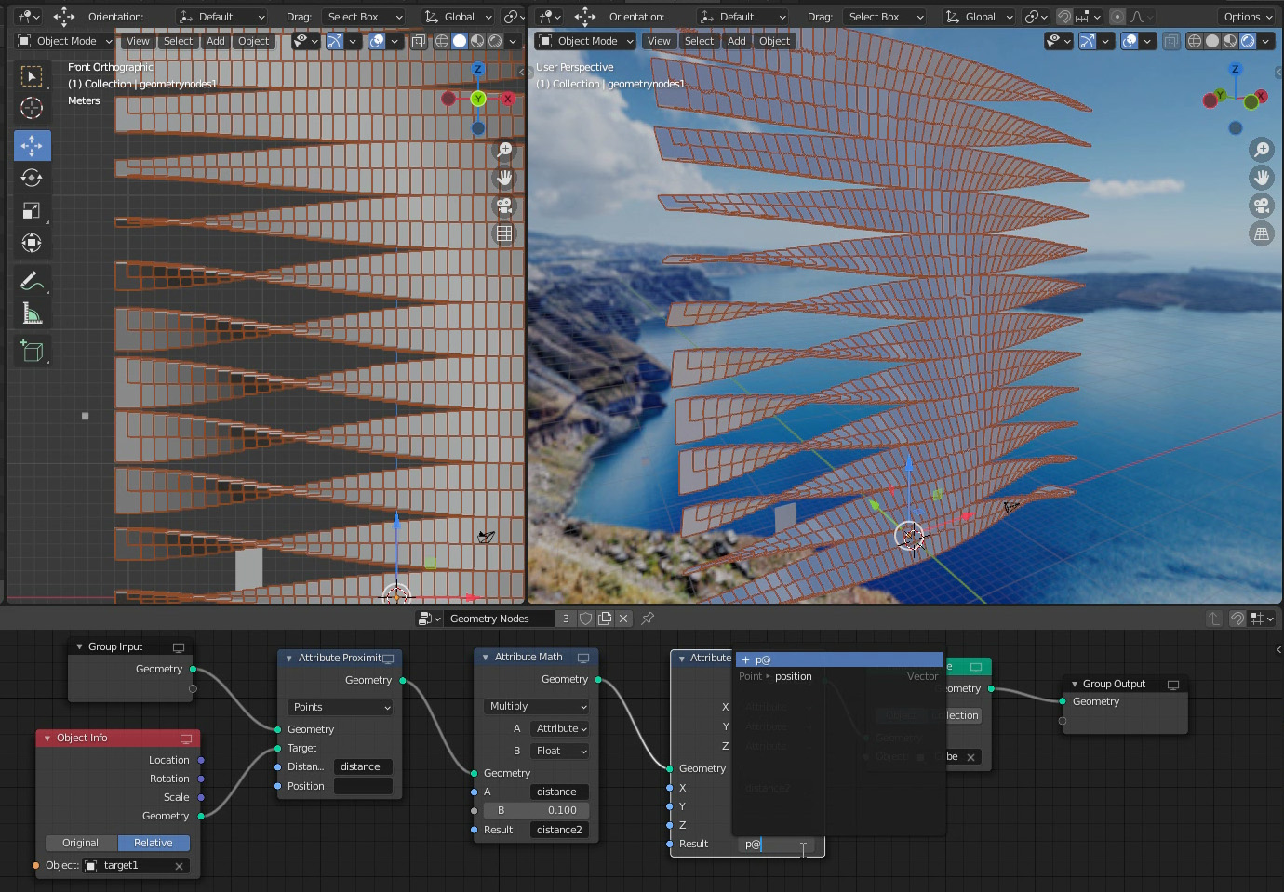Toggle X-ray in the left viewport header
This screenshot has height=892, width=1284.
point(419,41)
